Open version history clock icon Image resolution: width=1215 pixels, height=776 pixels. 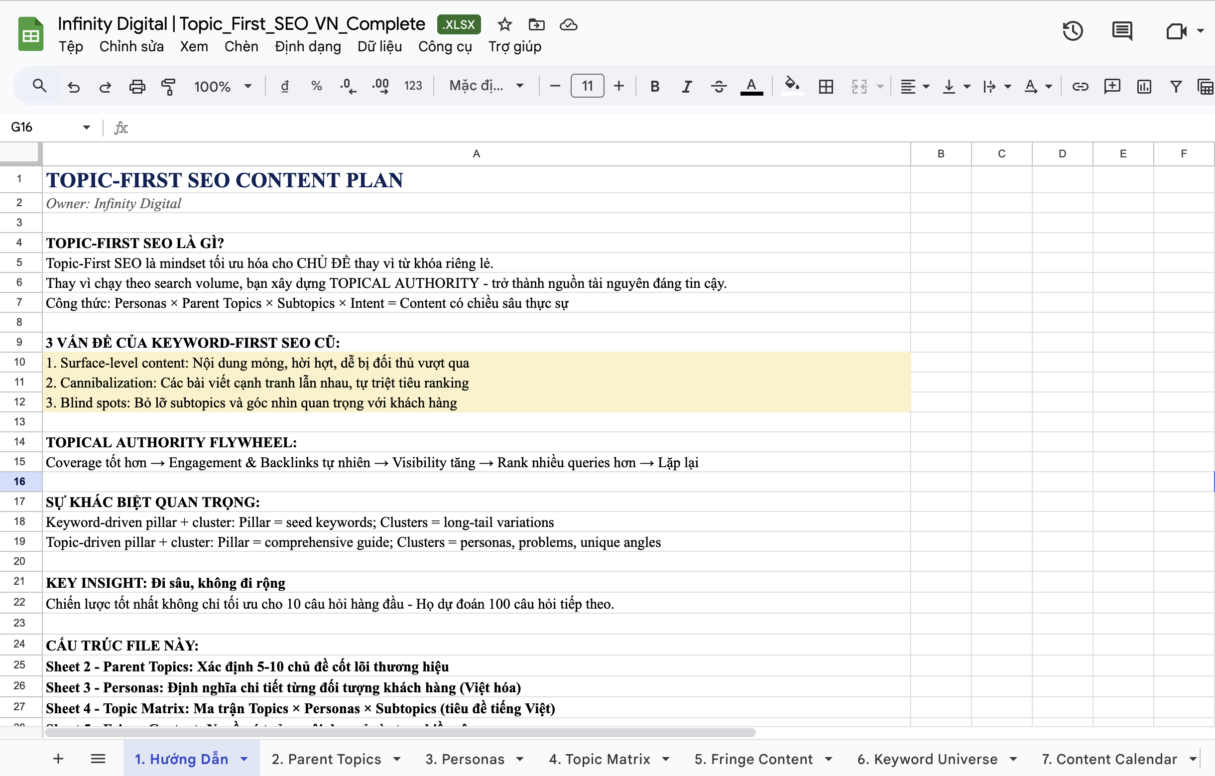pos(1073,31)
